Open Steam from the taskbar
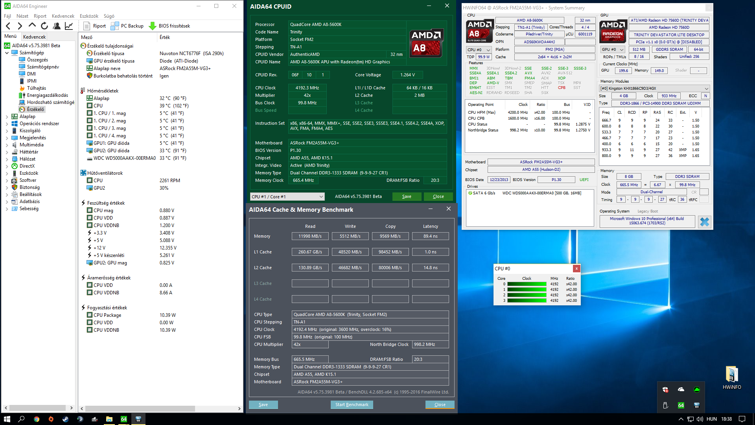The width and height of the screenshot is (755, 425). 65,419
